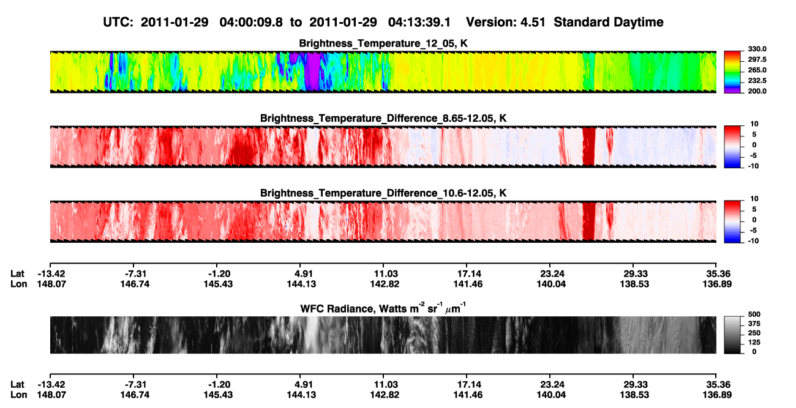Click the end time 04:13:39.1 in the header
Screen dimensions: 796x408
[419, 23]
